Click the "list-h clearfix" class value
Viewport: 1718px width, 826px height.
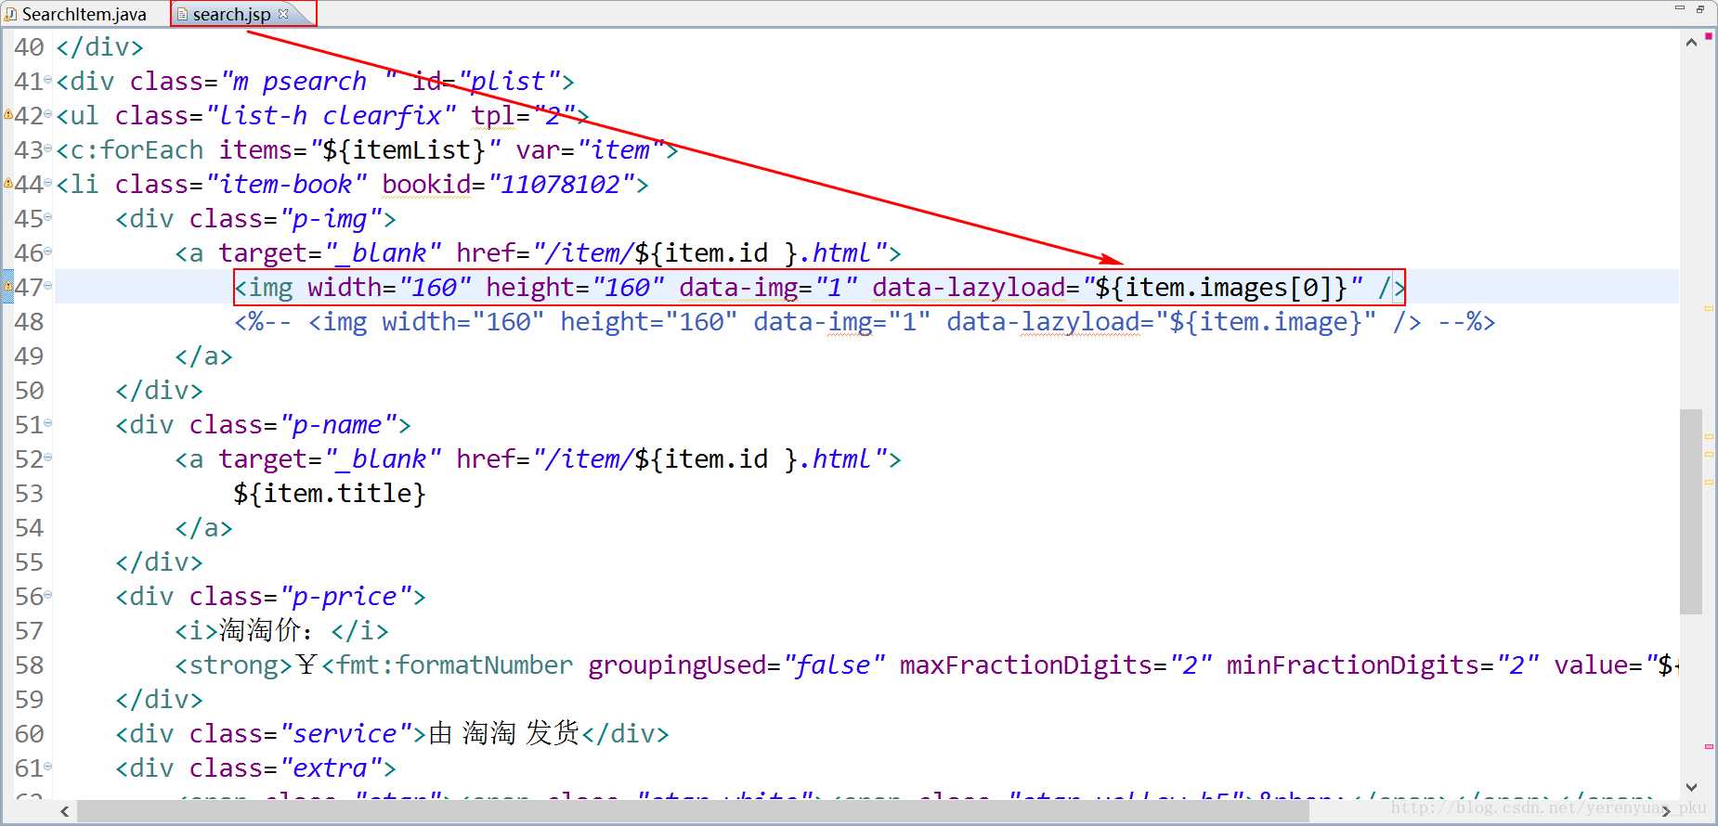tap(332, 115)
